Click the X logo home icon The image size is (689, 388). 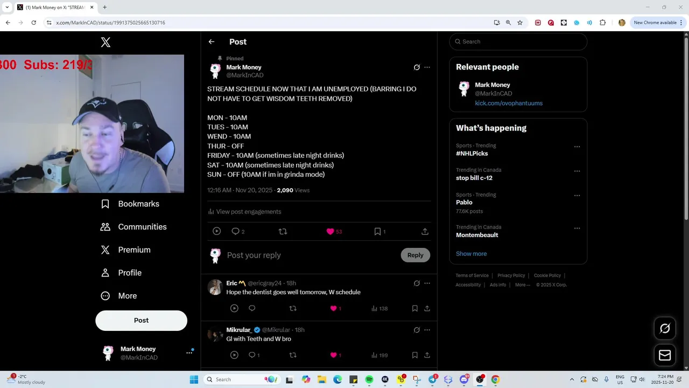click(x=106, y=42)
